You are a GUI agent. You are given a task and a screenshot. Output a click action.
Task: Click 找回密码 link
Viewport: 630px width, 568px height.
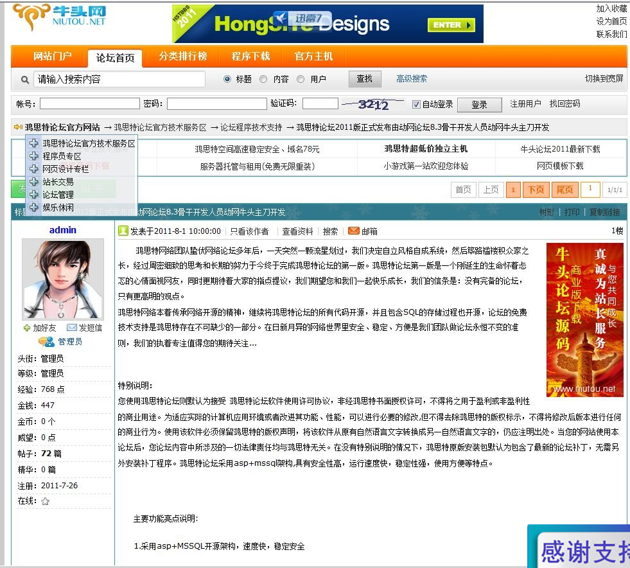coord(564,103)
